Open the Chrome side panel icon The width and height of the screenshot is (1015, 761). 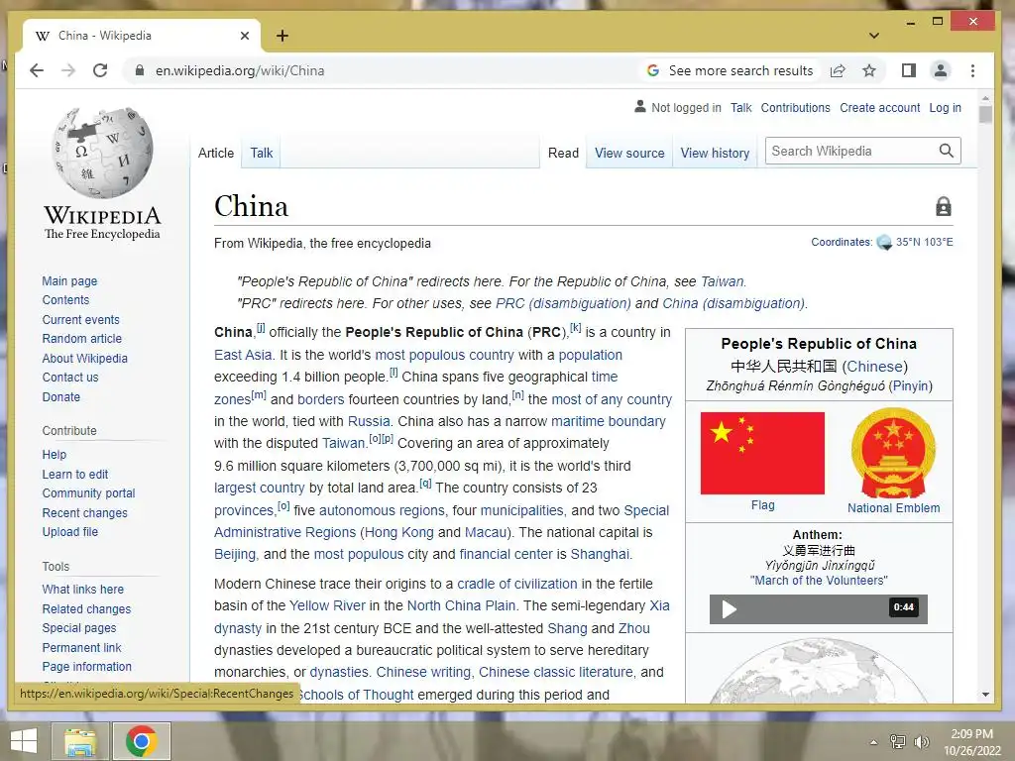(909, 70)
